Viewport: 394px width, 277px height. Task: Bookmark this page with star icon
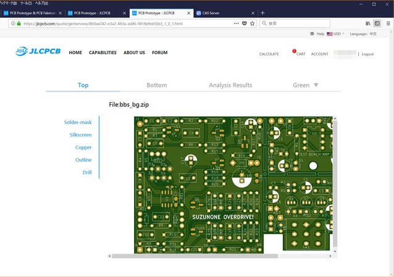pos(253,23)
